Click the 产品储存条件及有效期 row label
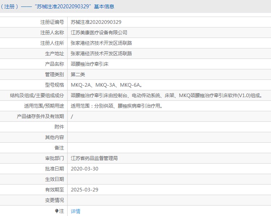This screenshot has width=271, height=216. [40, 116]
